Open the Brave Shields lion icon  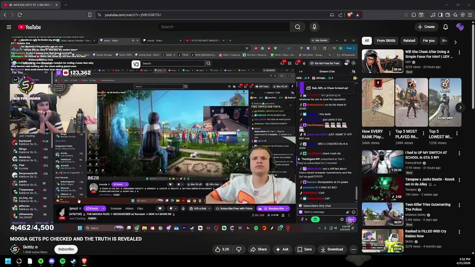click(350, 15)
